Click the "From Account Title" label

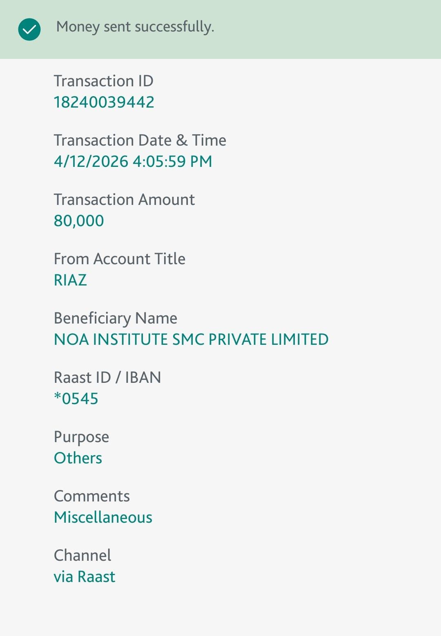[120, 259]
